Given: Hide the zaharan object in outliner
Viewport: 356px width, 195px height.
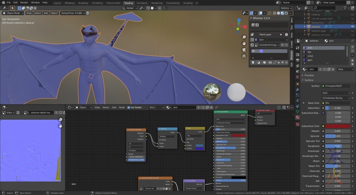Looking at the screenshot, I should (352, 26).
